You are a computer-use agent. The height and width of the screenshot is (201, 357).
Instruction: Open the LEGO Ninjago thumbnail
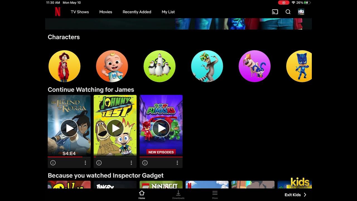pyautogui.click(x=161, y=185)
